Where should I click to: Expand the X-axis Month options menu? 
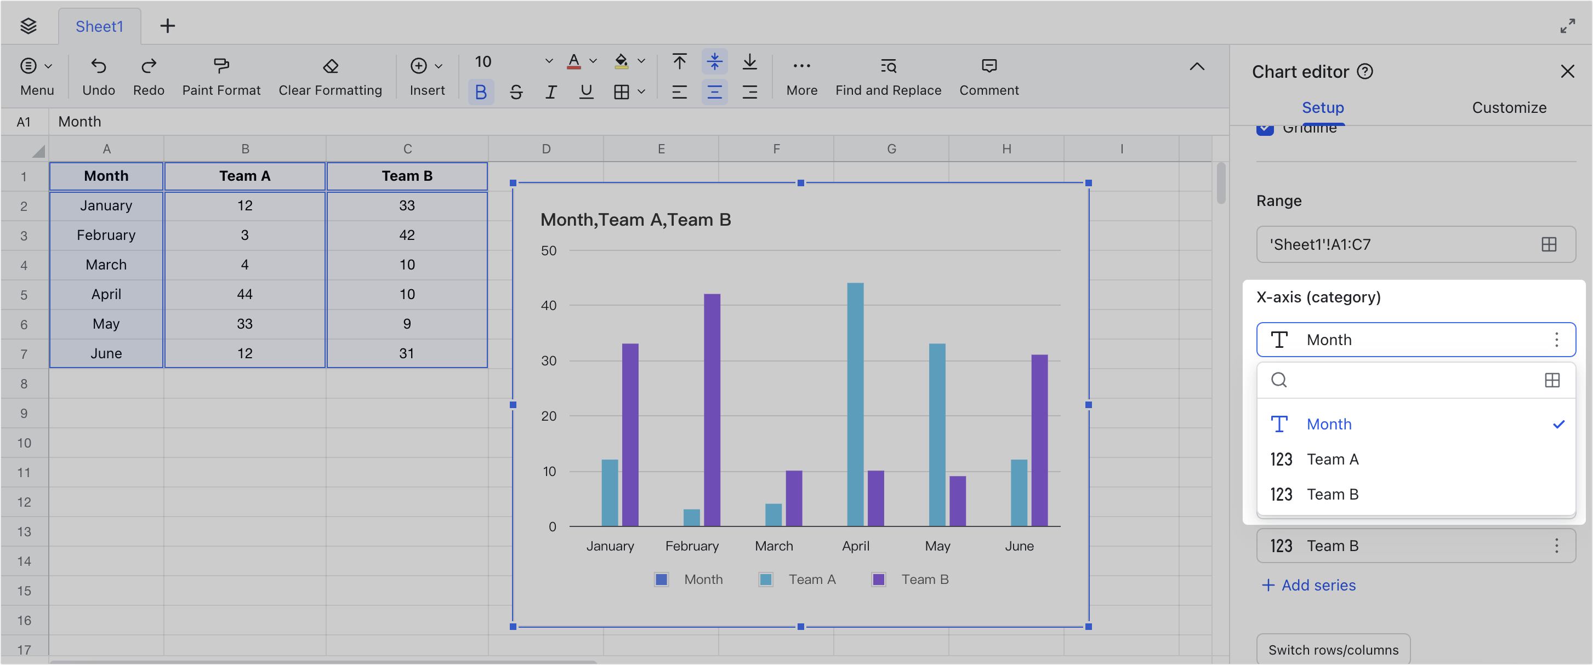coord(1557,339)
